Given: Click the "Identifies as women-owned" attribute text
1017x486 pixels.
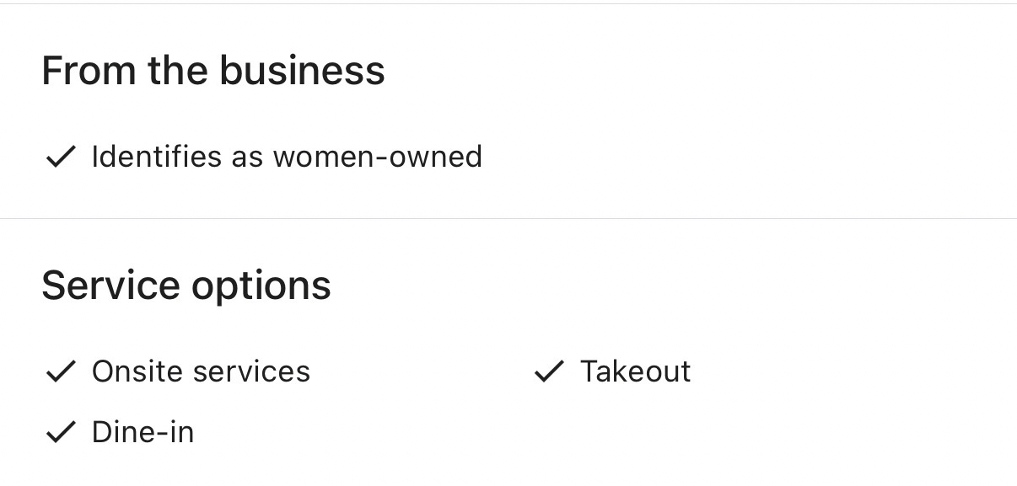Looking at the screenshot, I should tap(287, 157).
